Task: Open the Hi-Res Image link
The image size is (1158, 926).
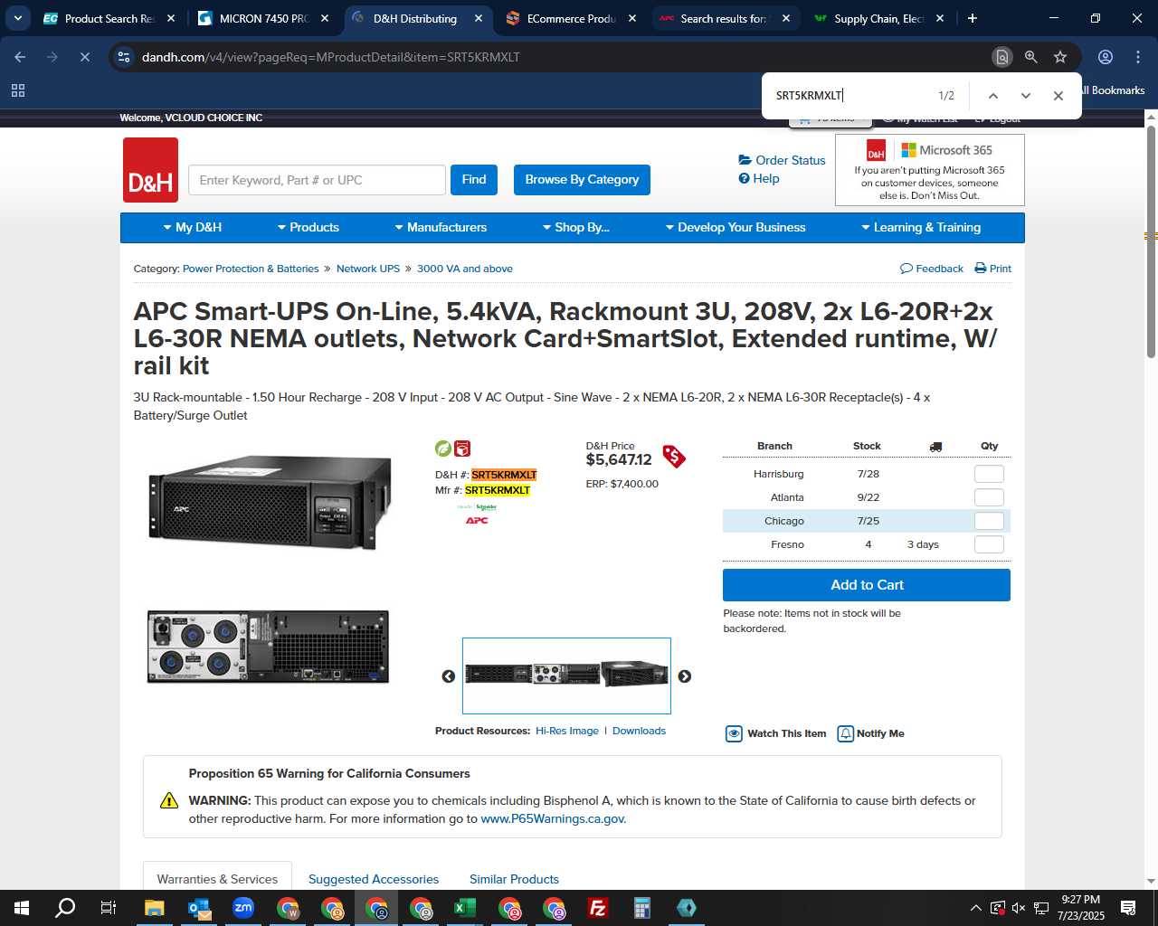Action: click(x=567, y=731)
